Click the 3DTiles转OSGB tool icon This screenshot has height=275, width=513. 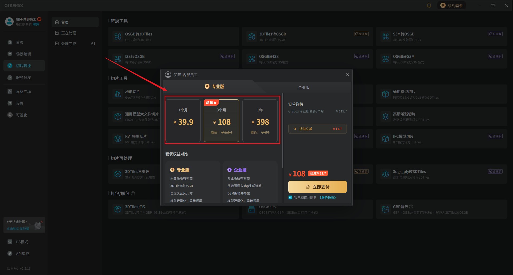click(x=252, y=37)
